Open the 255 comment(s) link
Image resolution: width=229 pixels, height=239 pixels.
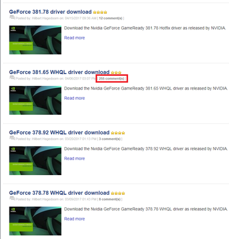click(x=111, y=79)
